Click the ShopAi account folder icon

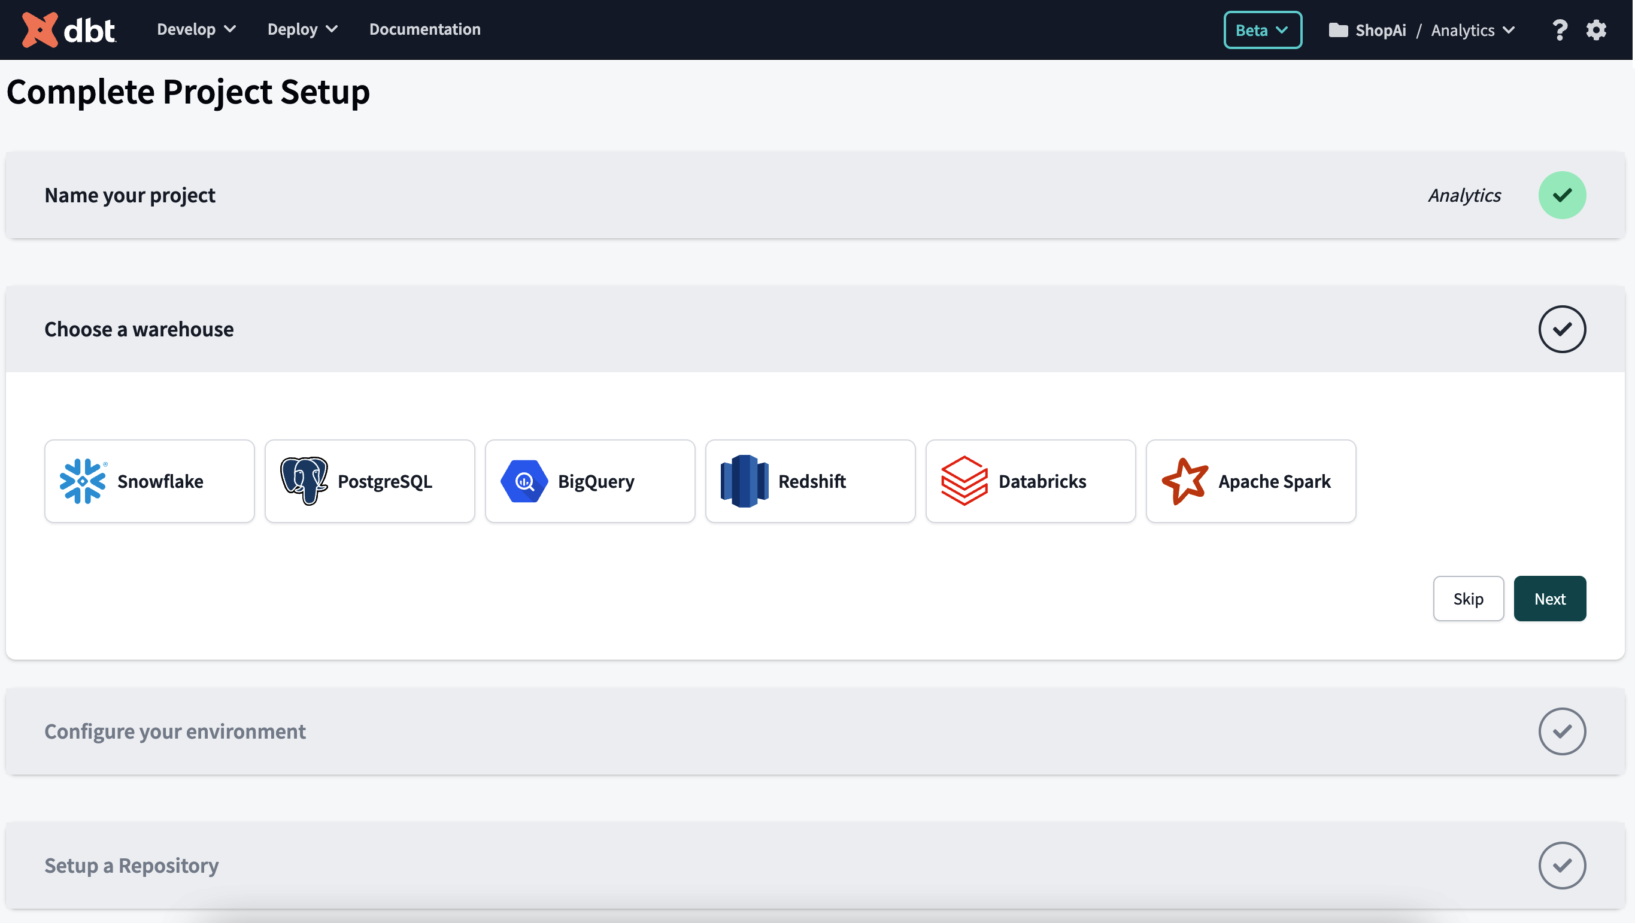1338,30
